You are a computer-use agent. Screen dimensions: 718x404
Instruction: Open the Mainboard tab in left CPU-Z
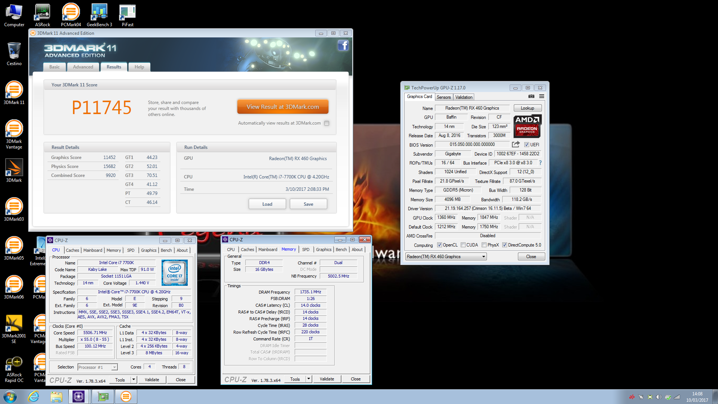pyautogui.click(x=92, y=250)
